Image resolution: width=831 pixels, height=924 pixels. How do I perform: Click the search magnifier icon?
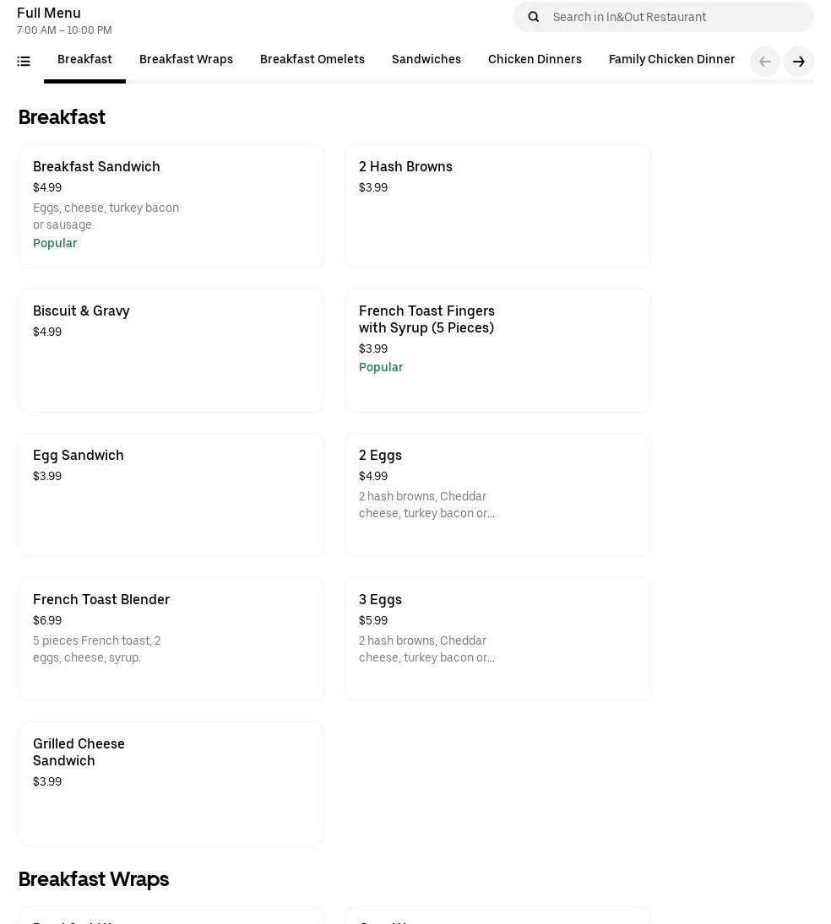pyautogui.click(x=533, y=17)
